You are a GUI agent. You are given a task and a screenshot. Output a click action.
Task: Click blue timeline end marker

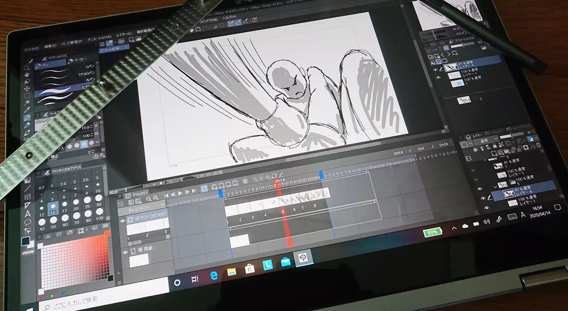(320, 174)
